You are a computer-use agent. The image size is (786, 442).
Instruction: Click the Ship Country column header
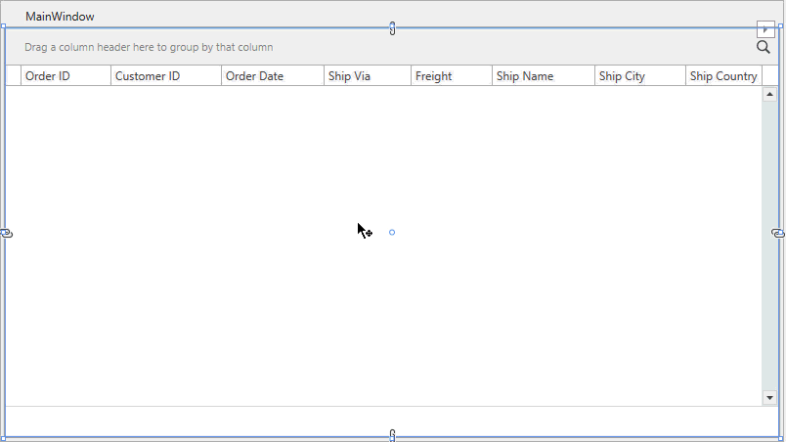coord(723,75)
